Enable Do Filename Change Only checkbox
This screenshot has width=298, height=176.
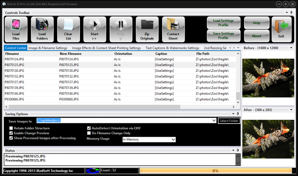(x=89, y=133)
